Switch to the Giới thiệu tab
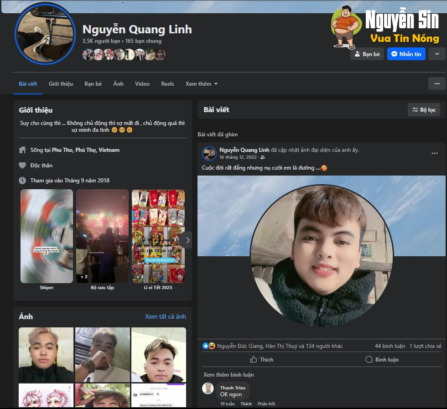The image size is (447, 409). 61,84
